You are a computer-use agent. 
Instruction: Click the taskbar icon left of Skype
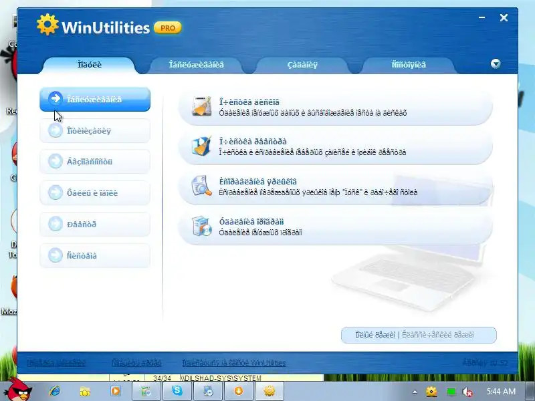[x=146, y=390]
